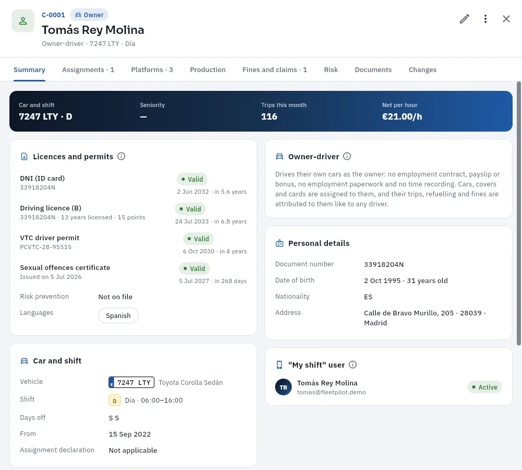Click the Personal details ID badge icon

[279, 243]
